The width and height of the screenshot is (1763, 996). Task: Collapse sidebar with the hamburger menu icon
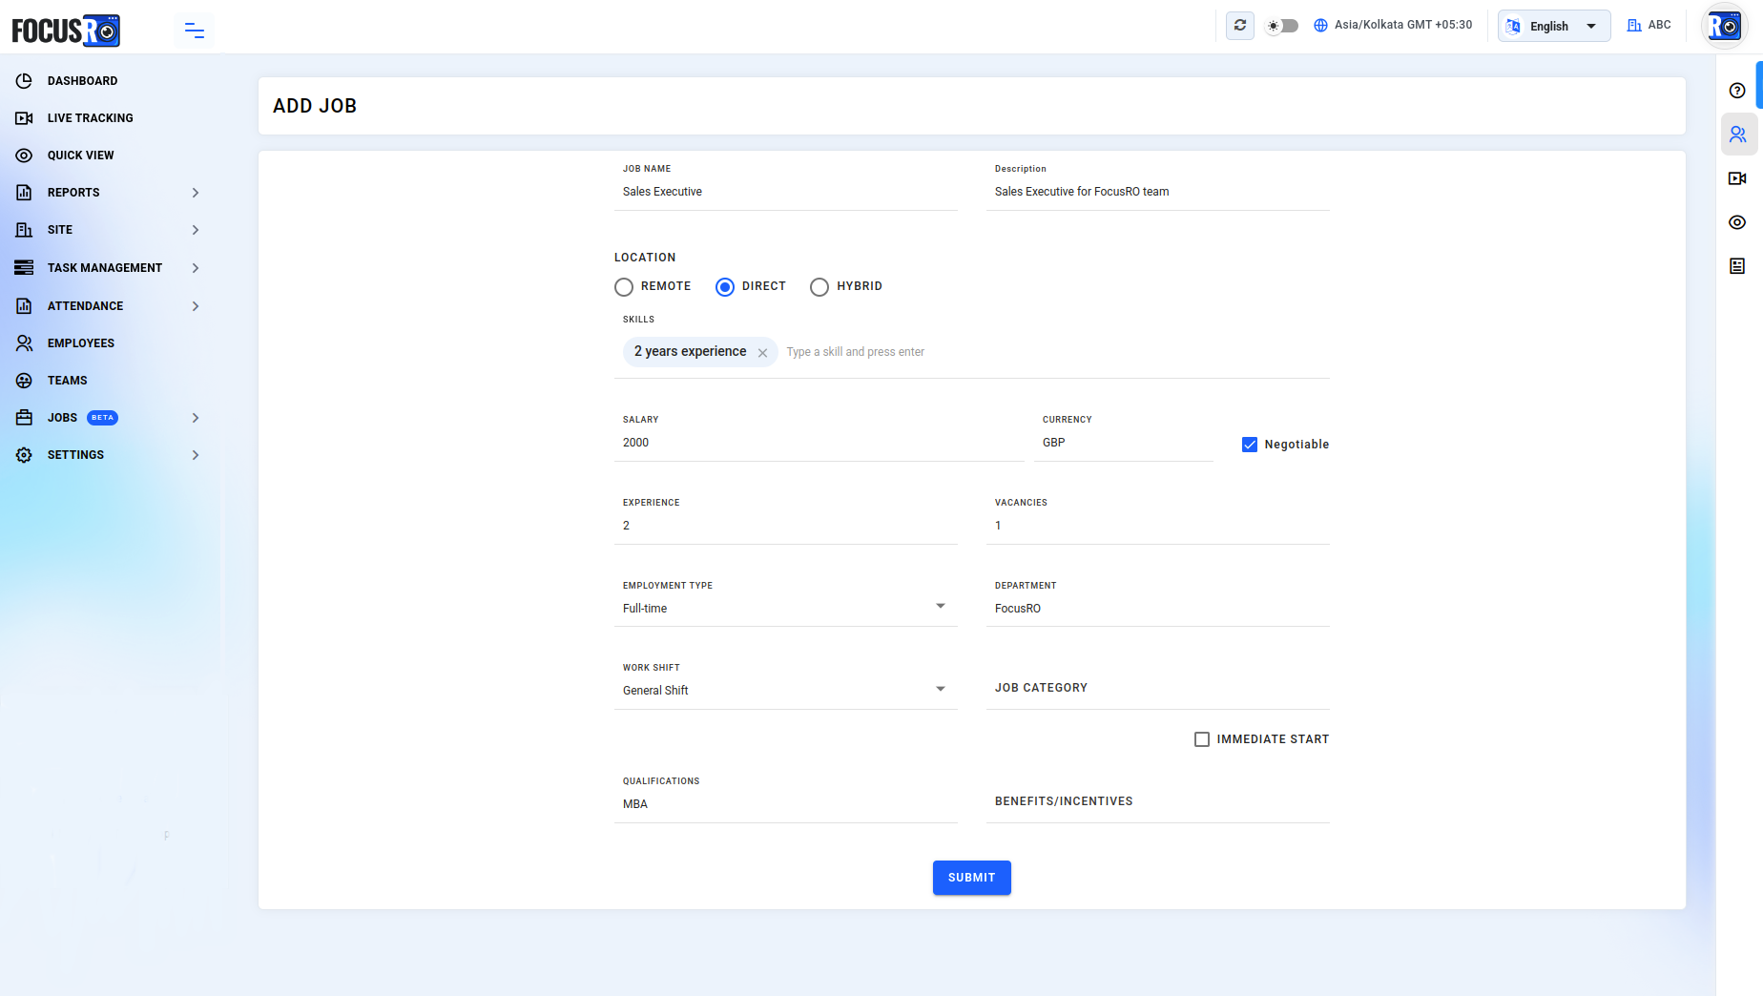195,31
